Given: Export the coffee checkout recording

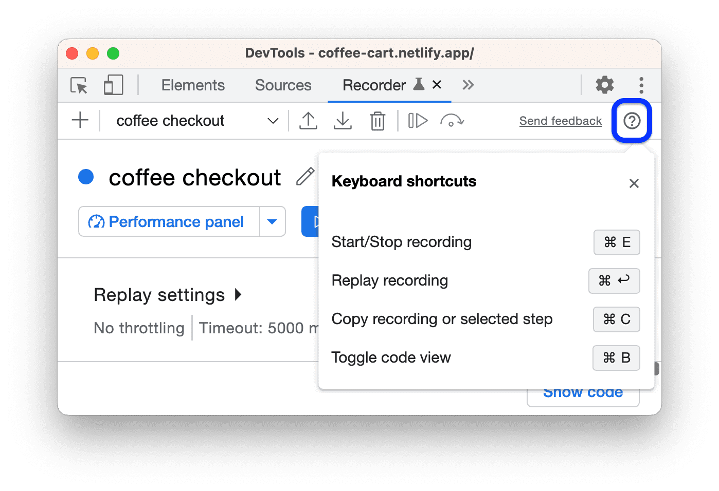Looking at the screenshot, I should point(308,120).
